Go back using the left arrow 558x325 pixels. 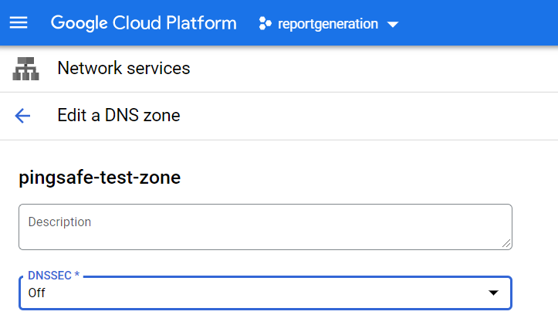click(22, 117)
